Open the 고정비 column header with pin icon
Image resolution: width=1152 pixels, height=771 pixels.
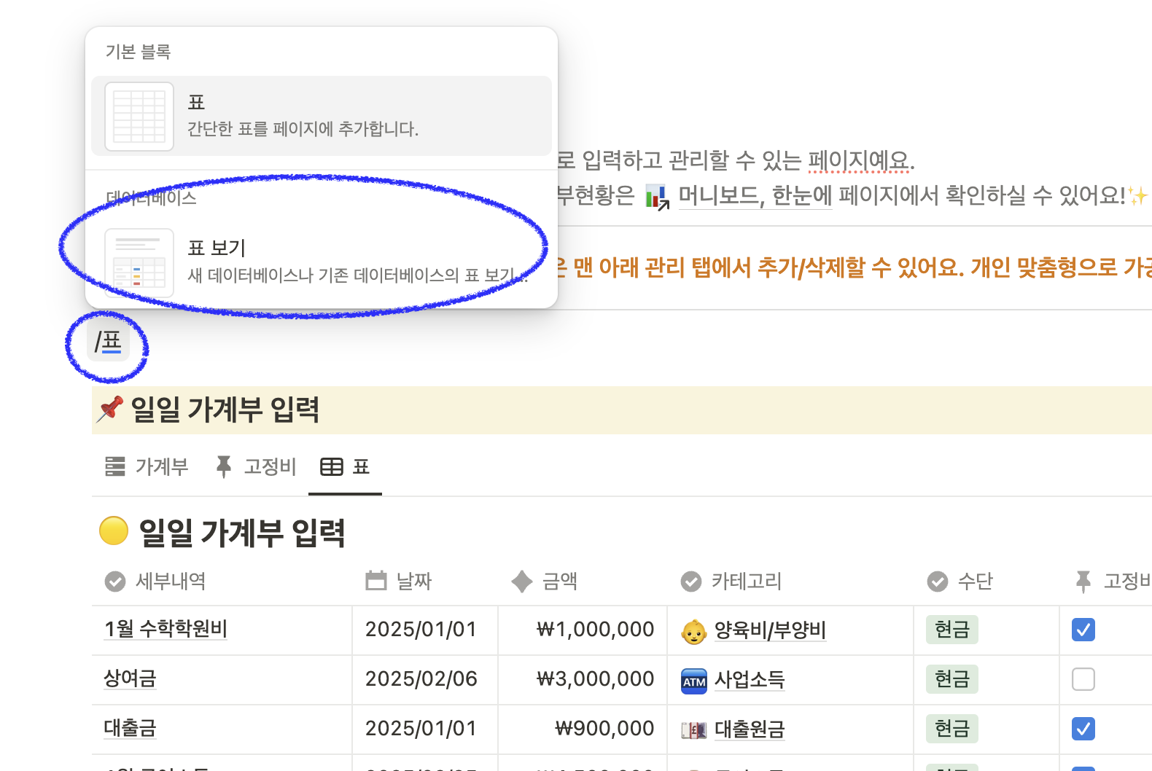pyautogui.click(x=1106, y=581)
